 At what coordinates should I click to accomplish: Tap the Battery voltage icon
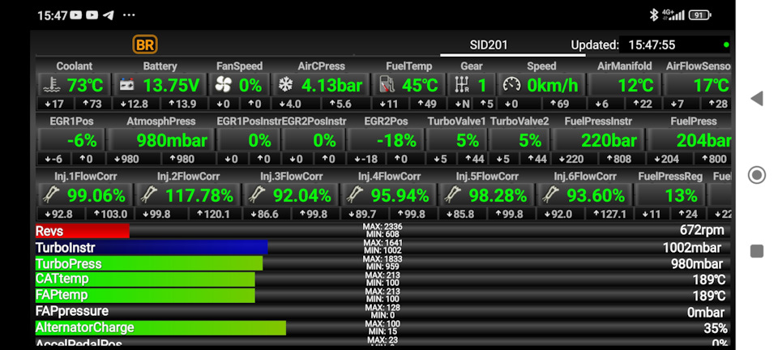point(128,85)
